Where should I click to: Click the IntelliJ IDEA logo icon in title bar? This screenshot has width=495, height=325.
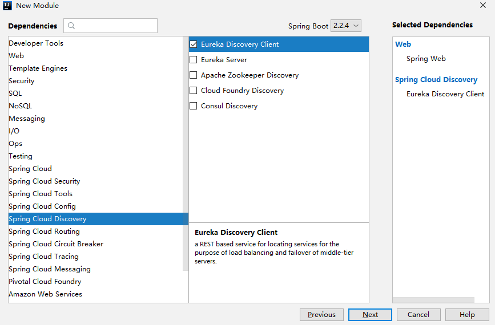click(7, 5)
